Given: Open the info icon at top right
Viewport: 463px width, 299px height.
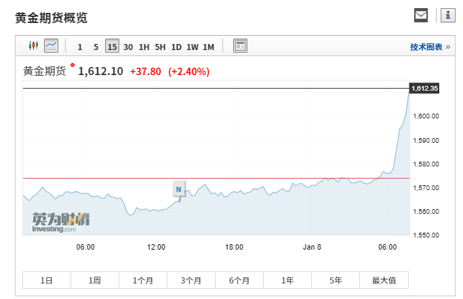Looking at the screenshot, I should click(447, 15).
